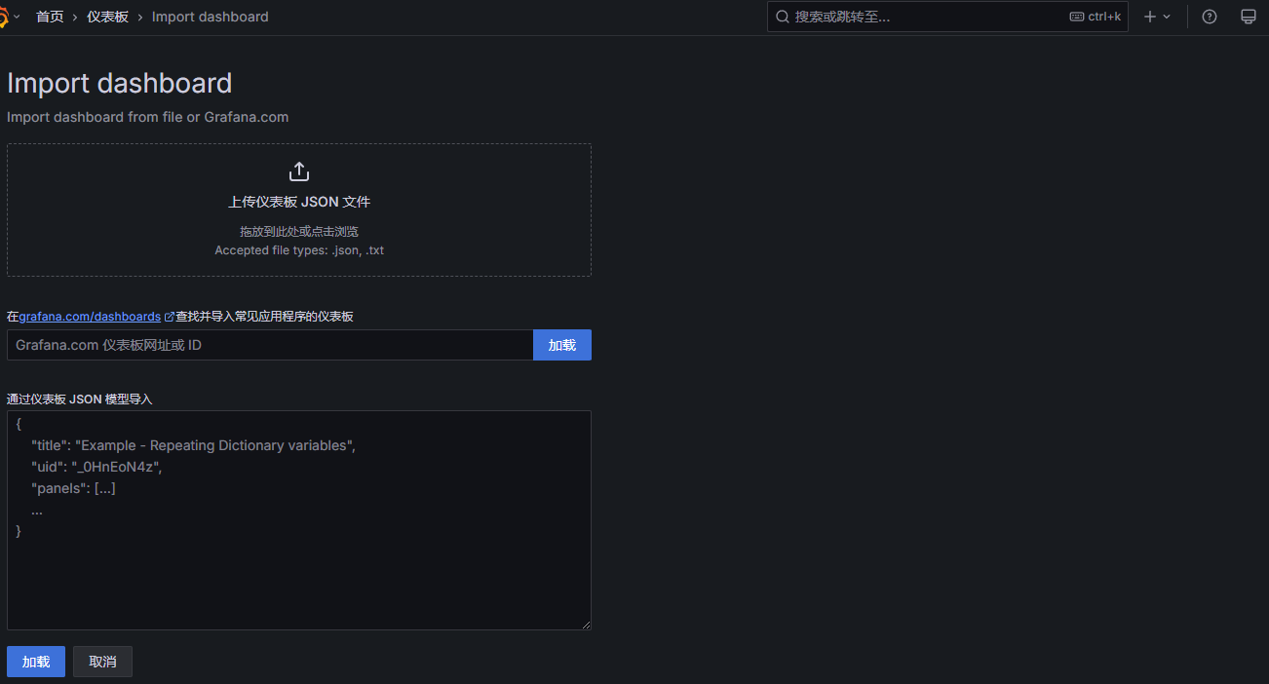Click the bottom 加载 button
Screen dimensions: 1269x684
point(36,662)
